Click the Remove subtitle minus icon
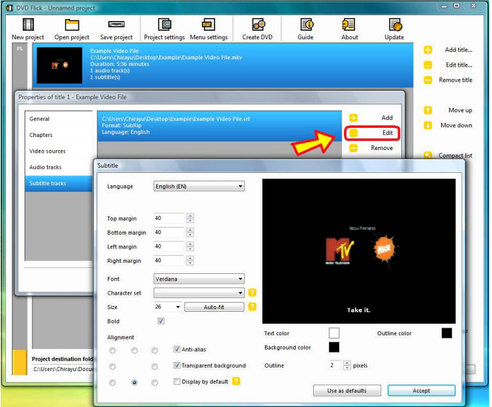Image resolution: width=492 pixels, height=407 pixels. pyautogui.click(x=354, y=148)
